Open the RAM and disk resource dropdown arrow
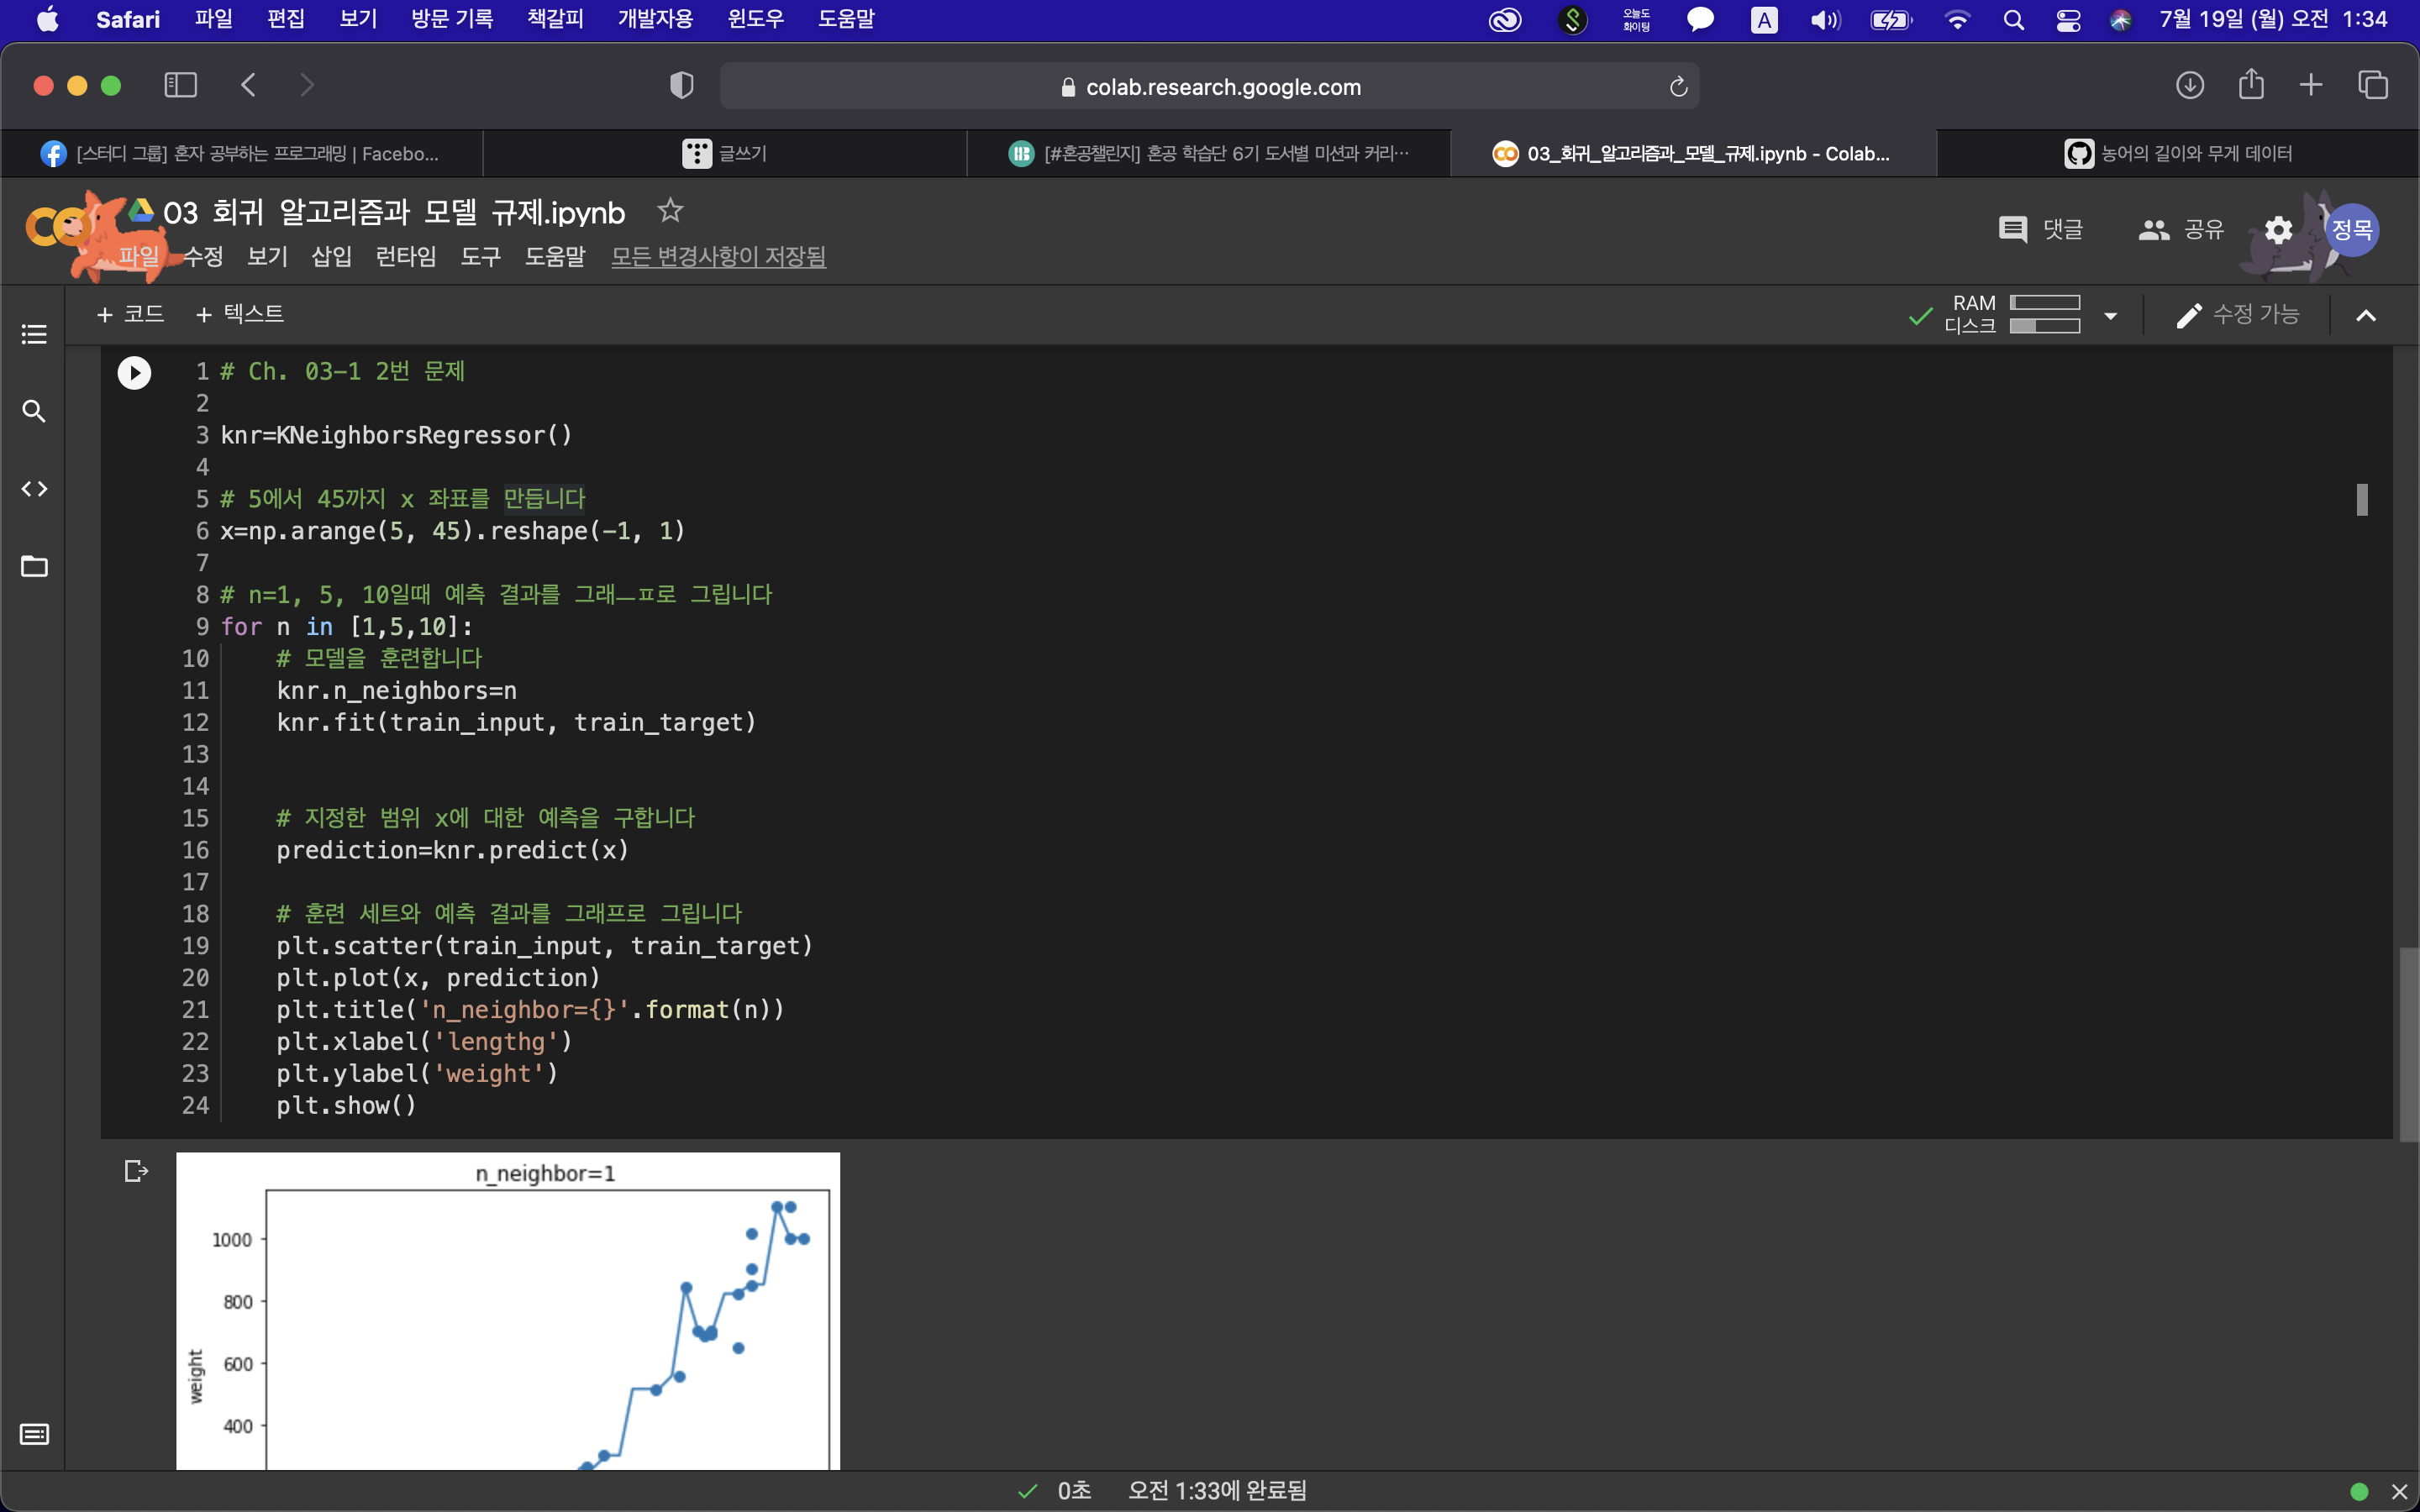This screenshot has width=2420, height=1512. (x=2111, y=316)
